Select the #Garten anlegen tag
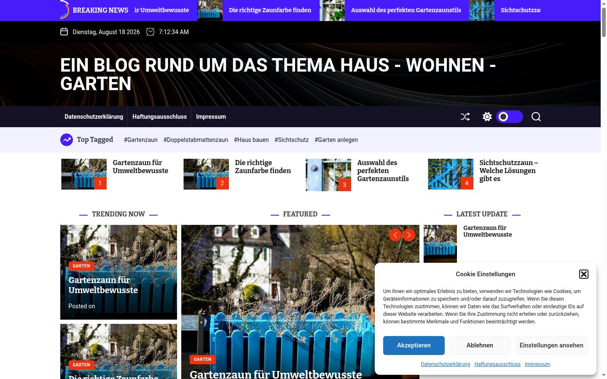 (x=336, y=140)
